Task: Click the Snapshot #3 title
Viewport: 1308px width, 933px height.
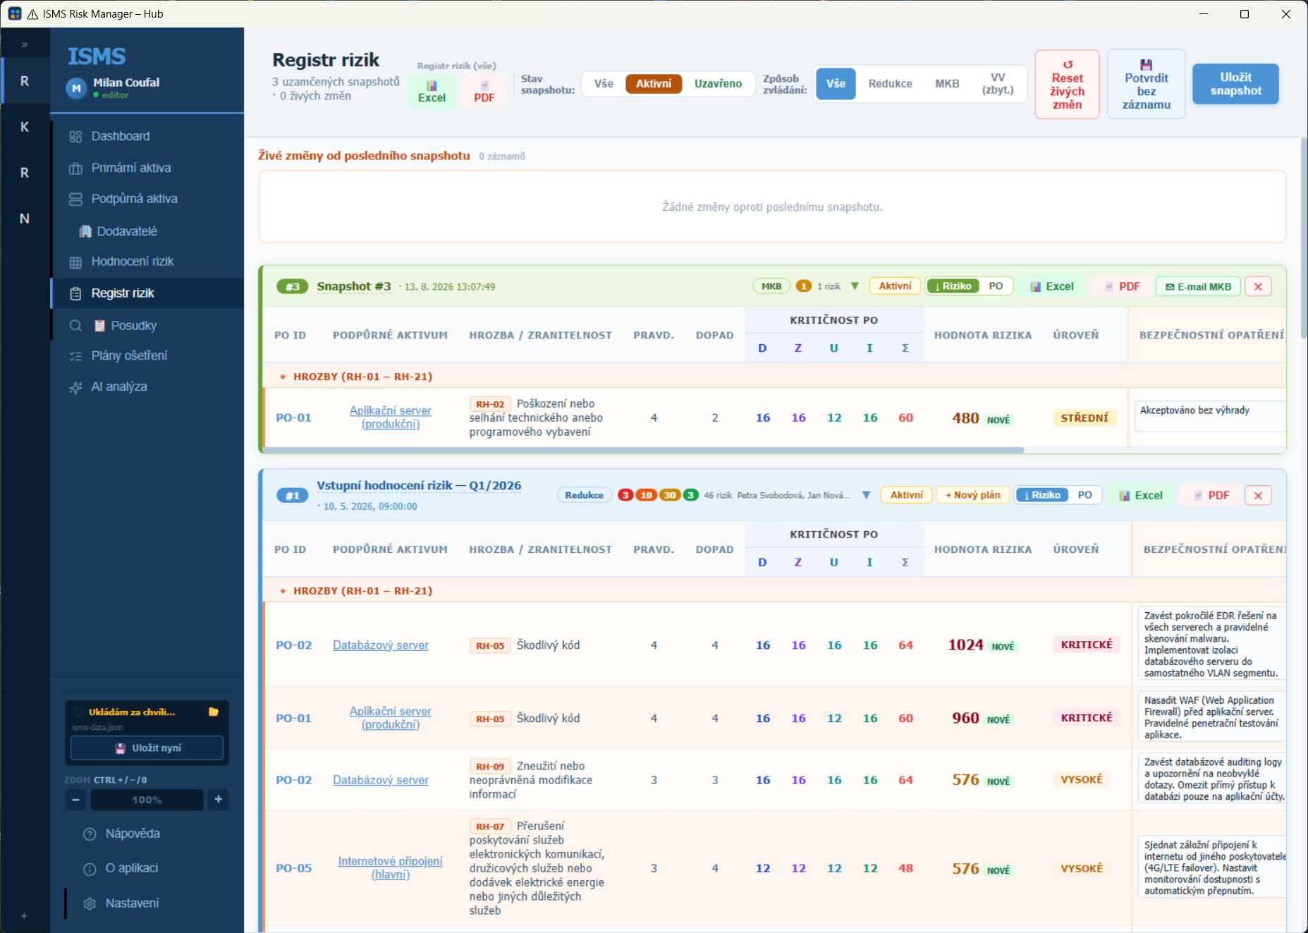Action: (353, 286)
